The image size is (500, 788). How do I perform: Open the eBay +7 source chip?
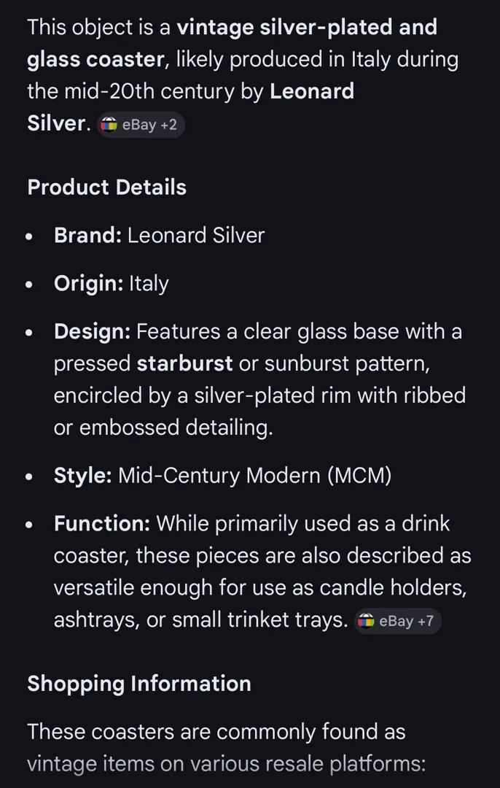tap(397, 621)
